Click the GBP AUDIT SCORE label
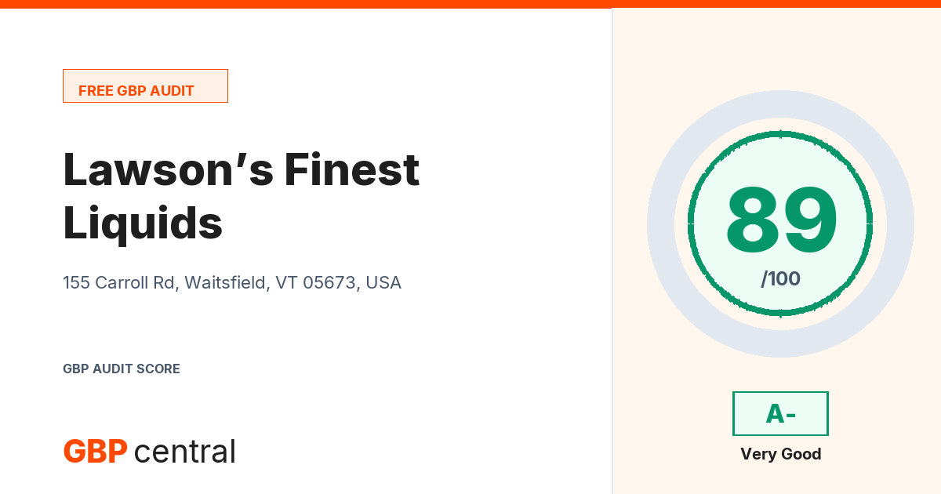 122,369
